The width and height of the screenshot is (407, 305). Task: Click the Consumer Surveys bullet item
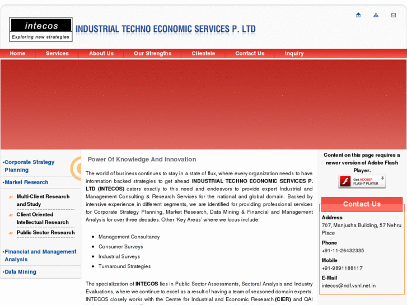pos(121,247)
